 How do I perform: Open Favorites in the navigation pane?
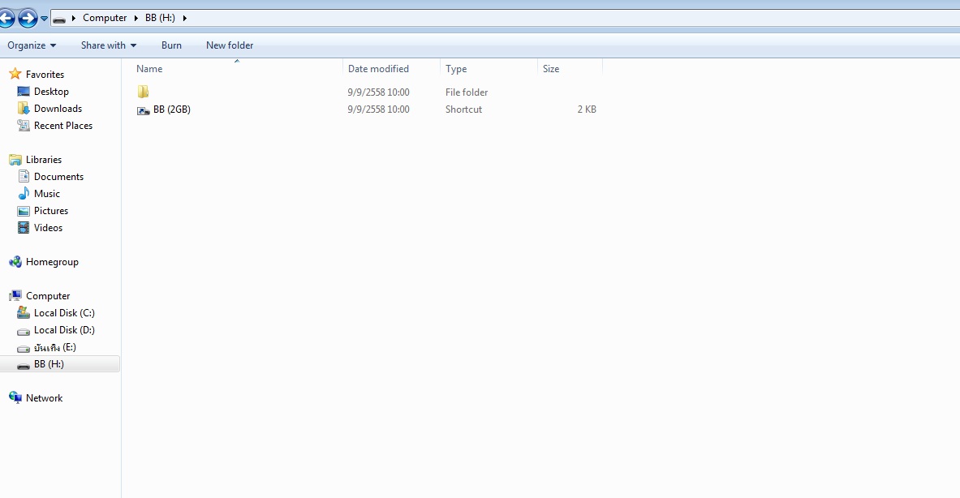coord(45,74)
